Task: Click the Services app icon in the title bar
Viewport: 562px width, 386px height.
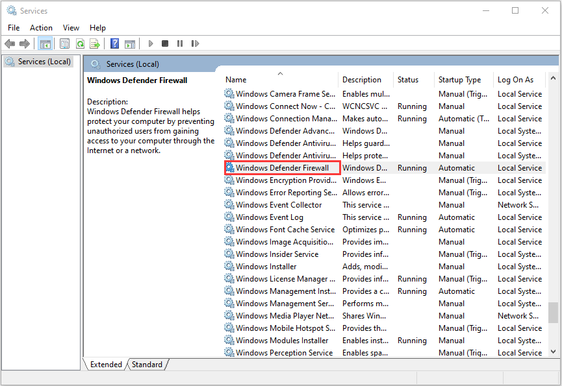Action: (x=12, y=11)
